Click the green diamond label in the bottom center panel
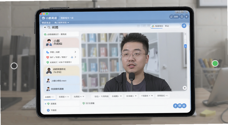 88,103
